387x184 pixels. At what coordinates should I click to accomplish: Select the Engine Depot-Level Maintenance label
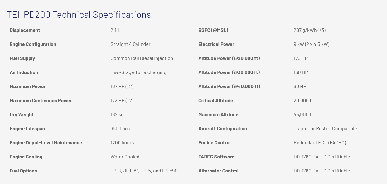[x=46, y=143]
